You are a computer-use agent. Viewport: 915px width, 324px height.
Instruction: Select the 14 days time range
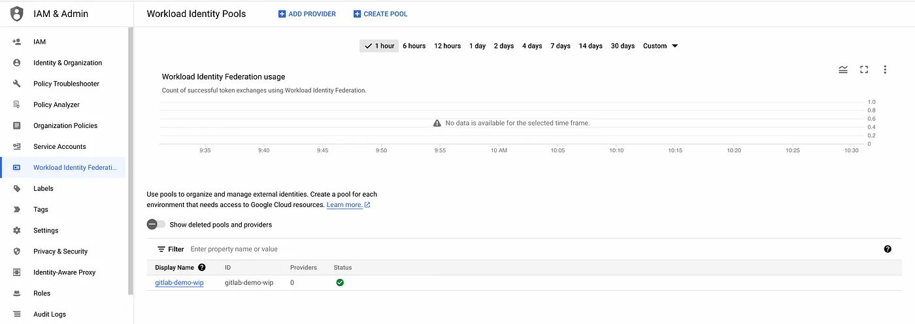[591, 46]
